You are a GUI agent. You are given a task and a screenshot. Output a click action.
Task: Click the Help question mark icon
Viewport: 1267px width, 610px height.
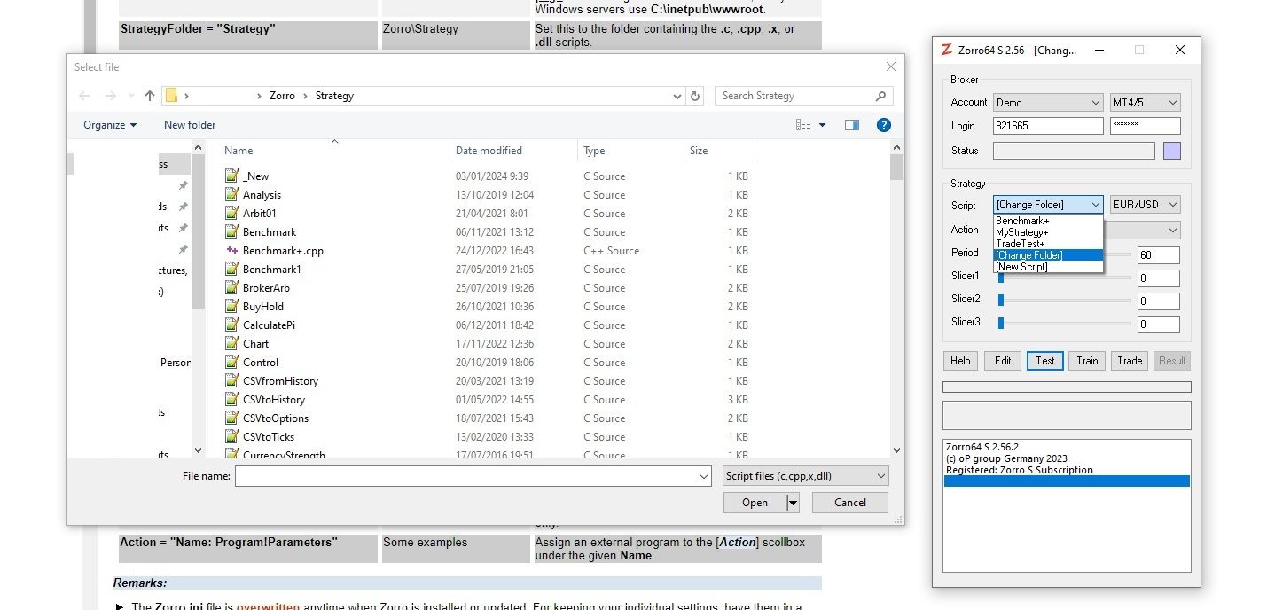883,125
